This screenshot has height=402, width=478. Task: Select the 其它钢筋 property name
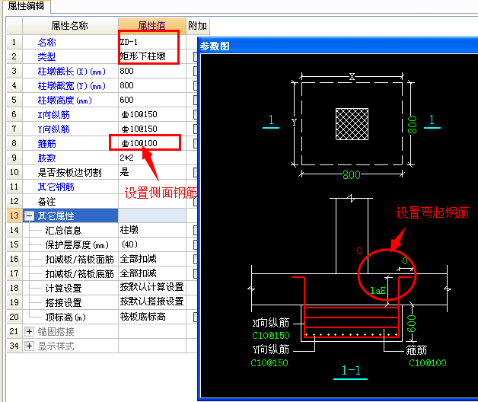pyautogui.click(x=56, y=187)
